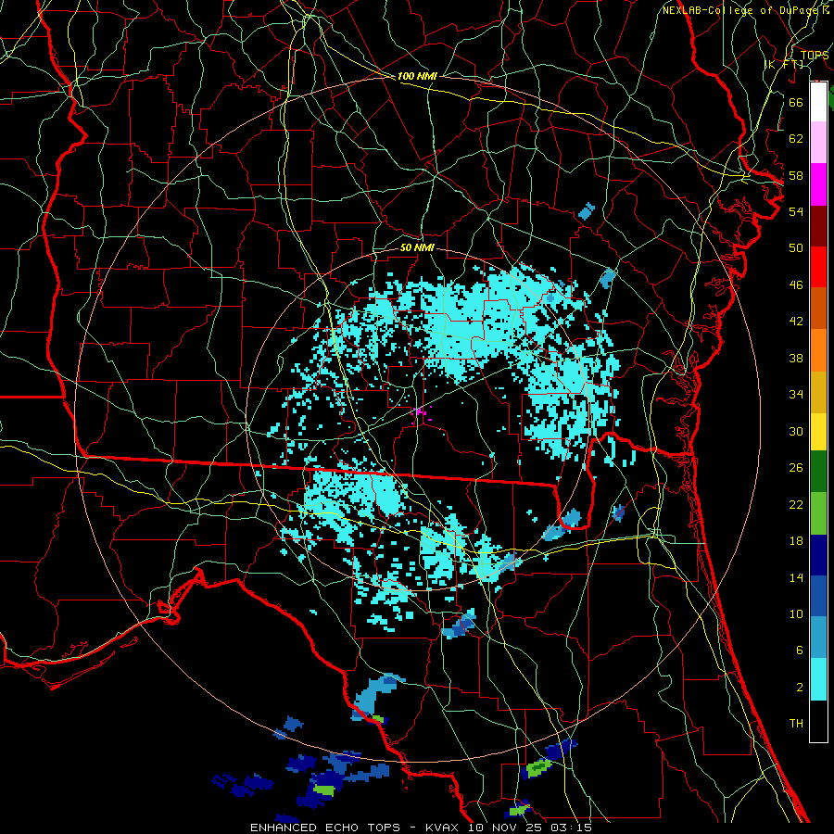This screenshot has width=834, height=834.
Task: Click the cyan swatch at the legend's bottom
Action: 818,679
